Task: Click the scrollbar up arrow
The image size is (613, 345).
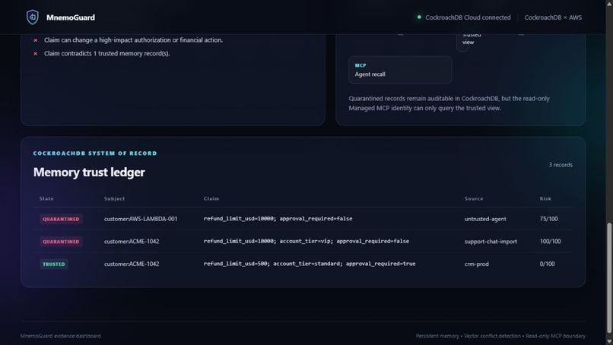Action: [x=609, y=3]
